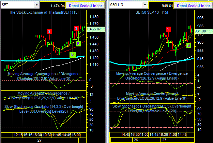This screenshot has width=213, height=143.
Task: Select MACD(CLOSE,26,12,9) label in SET chart
Action: 44,96
